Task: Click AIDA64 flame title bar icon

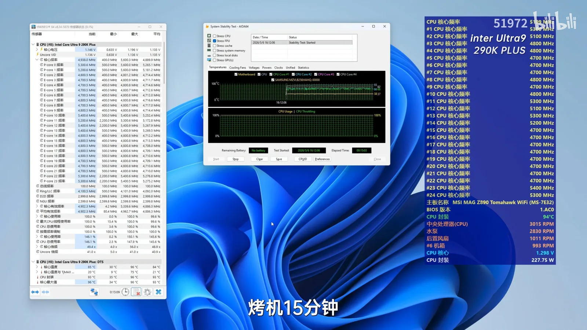Action: click(207, 26)
